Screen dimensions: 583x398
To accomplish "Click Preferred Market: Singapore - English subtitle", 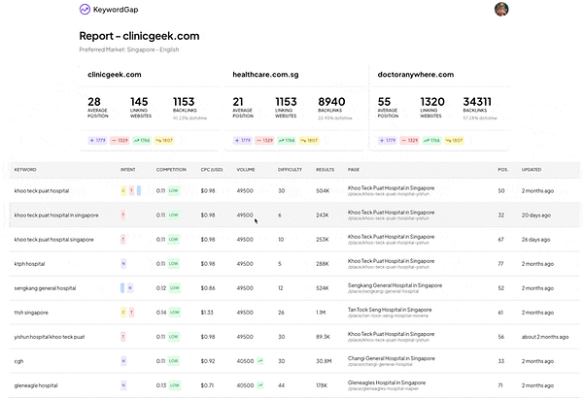I will coord(129,50).
